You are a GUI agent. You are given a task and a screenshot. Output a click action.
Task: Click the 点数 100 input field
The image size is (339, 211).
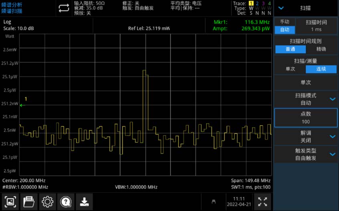[x=306, y=117]
